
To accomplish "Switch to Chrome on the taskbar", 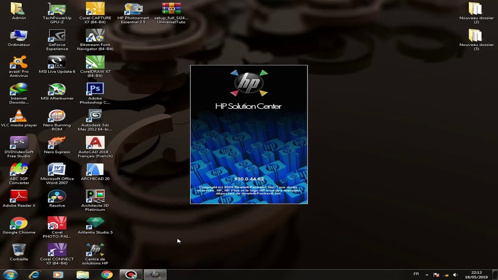I will click(106, 275).
